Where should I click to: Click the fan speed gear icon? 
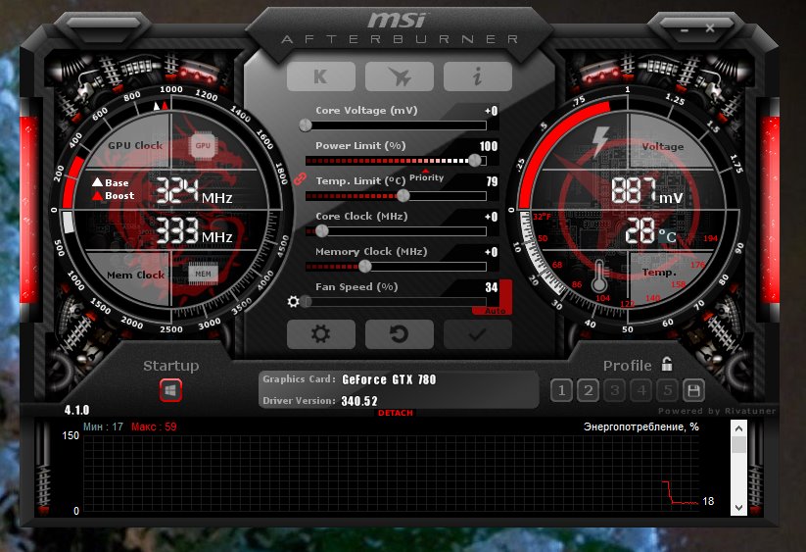294,301
